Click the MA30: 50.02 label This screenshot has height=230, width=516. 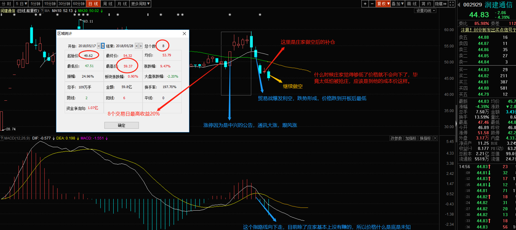88,11
